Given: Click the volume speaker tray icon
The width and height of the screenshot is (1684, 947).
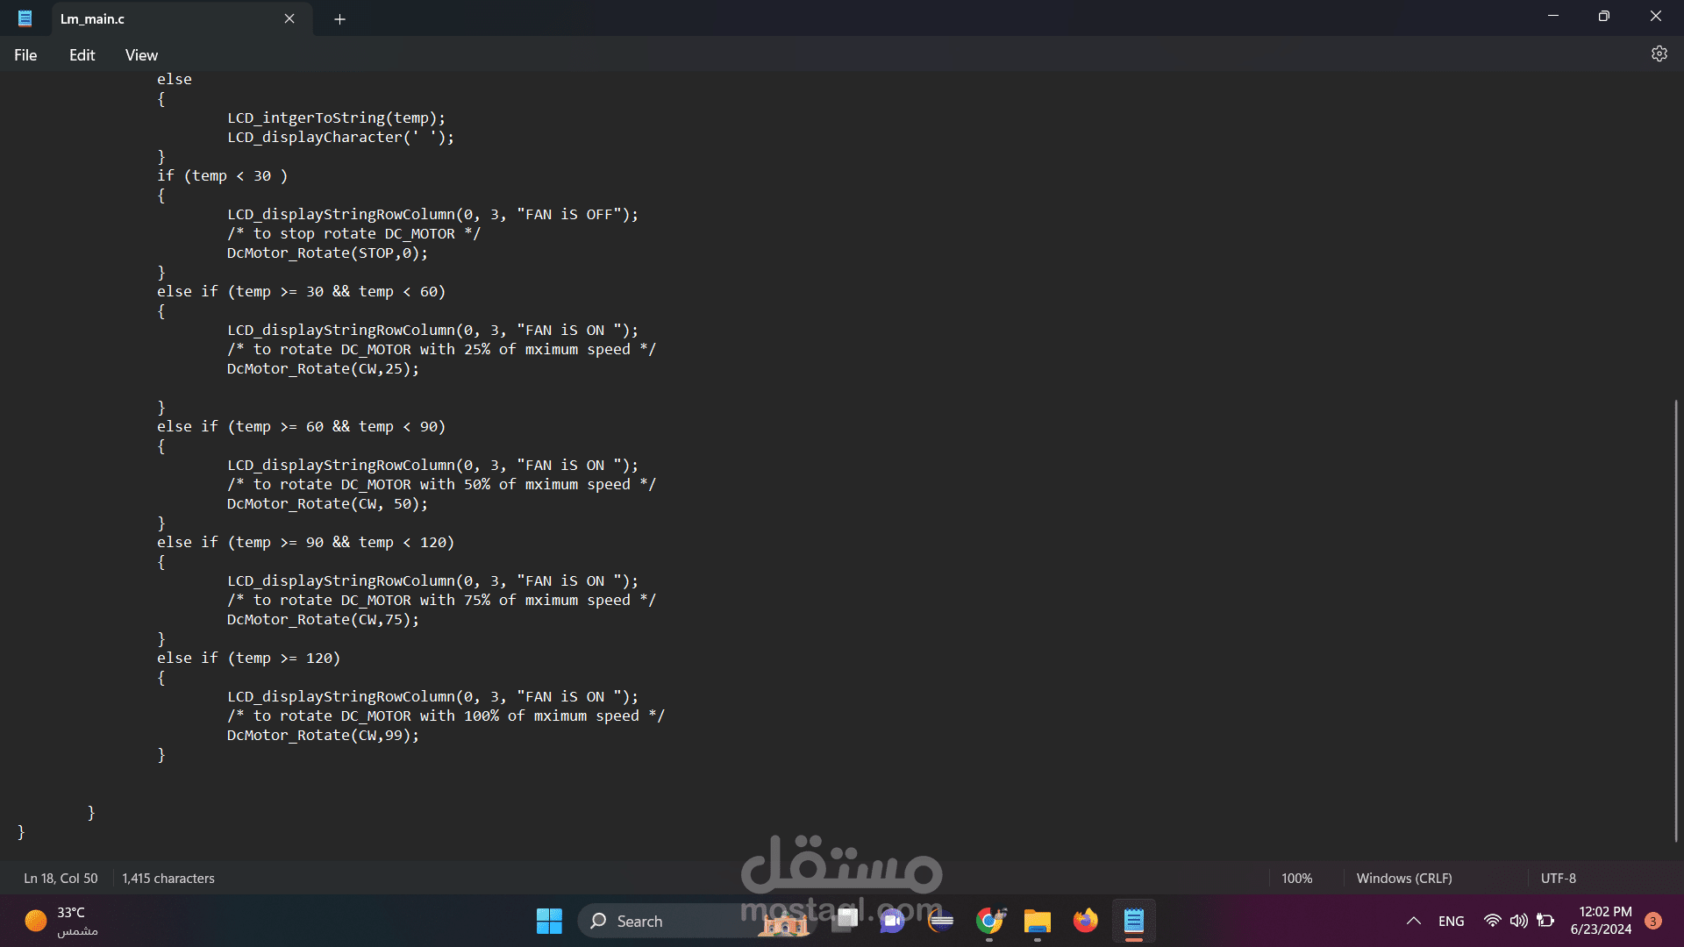Looking at the screenshot, I should [1518, 921].
